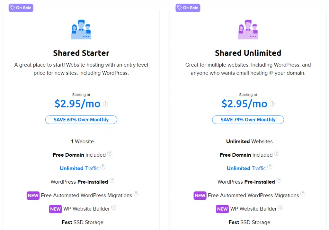Click the Shared Starter people illustration icon
Screen dimensions: 329x230
81,29
